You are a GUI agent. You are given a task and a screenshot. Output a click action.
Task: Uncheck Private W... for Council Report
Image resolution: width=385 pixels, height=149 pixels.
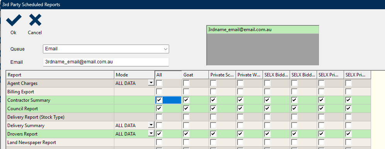tap(240, 108)
